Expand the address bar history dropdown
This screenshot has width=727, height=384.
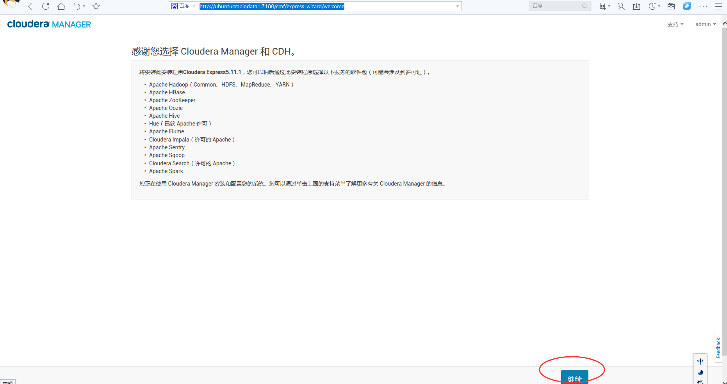click(458, 6)
